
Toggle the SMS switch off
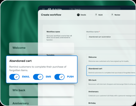click(38, 77)
